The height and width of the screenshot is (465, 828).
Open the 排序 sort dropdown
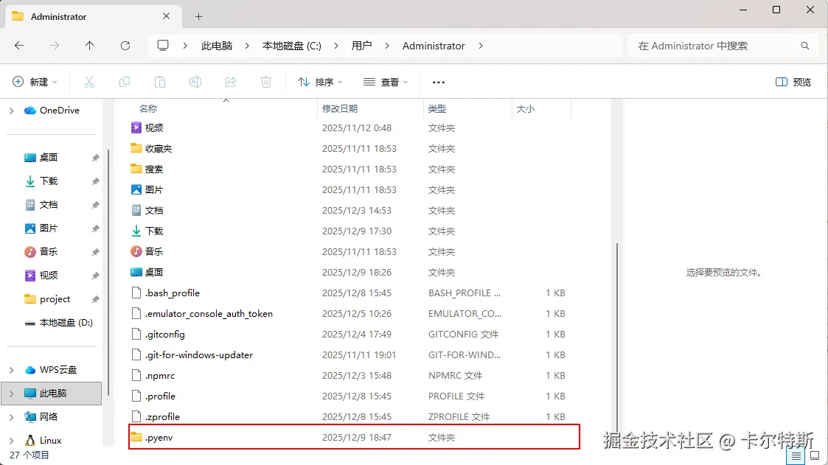pyautogui.click(x=319, y=82)
